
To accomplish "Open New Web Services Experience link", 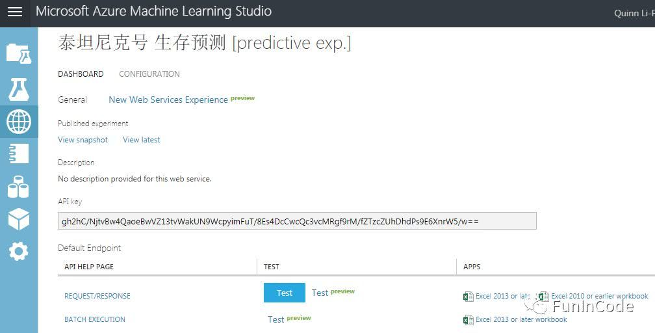I will 168,100.
